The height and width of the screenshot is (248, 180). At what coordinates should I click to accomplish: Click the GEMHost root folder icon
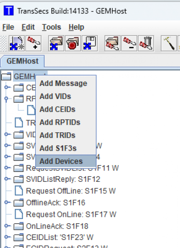pyautogui.click(x=6, y=77)
